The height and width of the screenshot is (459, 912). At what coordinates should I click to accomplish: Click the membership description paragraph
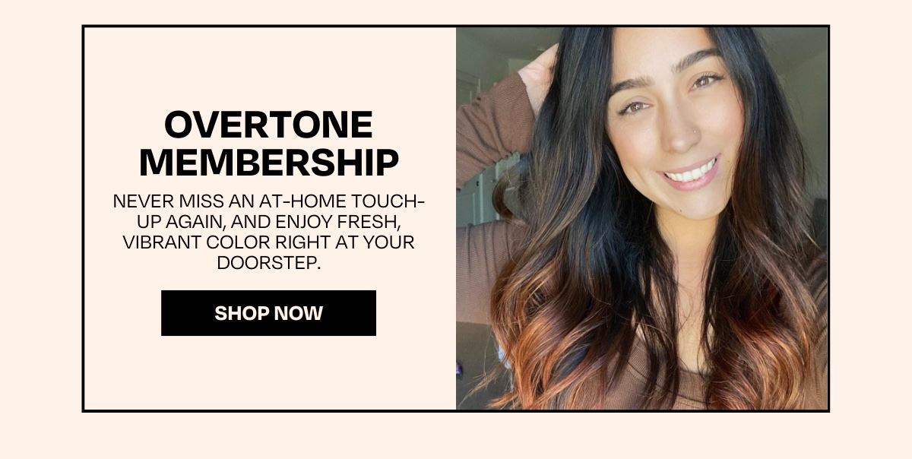pyautogui.click(x=269, y=233)
